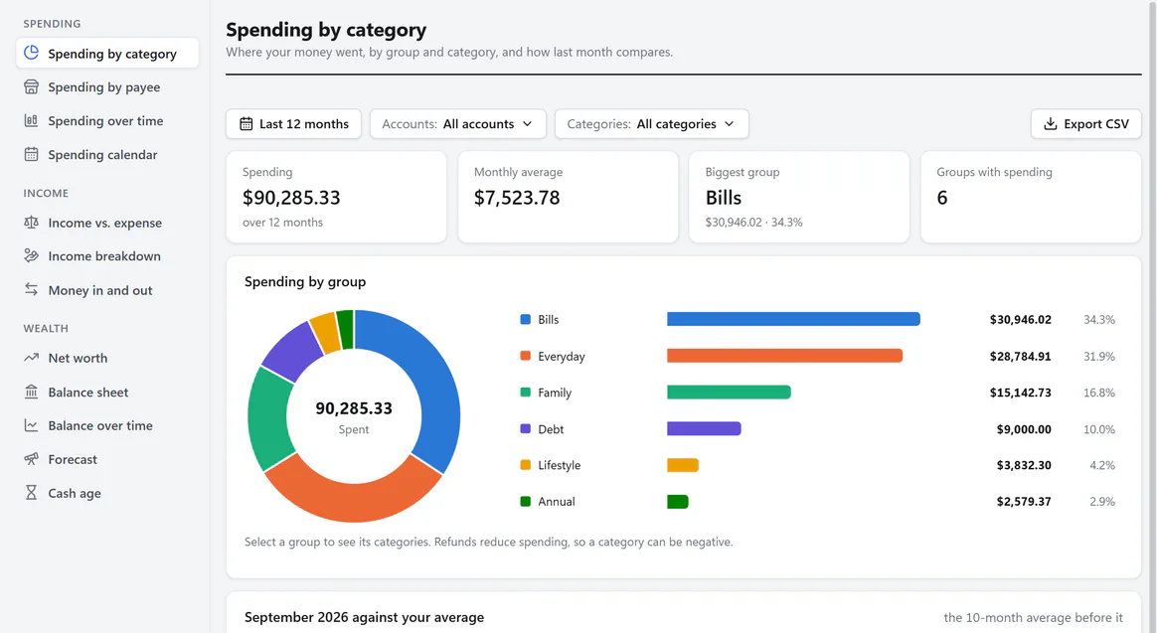The width and height of the screenshot is (1157, 633).
Task: Click the storefront icon beside Spending by payee
Action: (x=31, y=87)
